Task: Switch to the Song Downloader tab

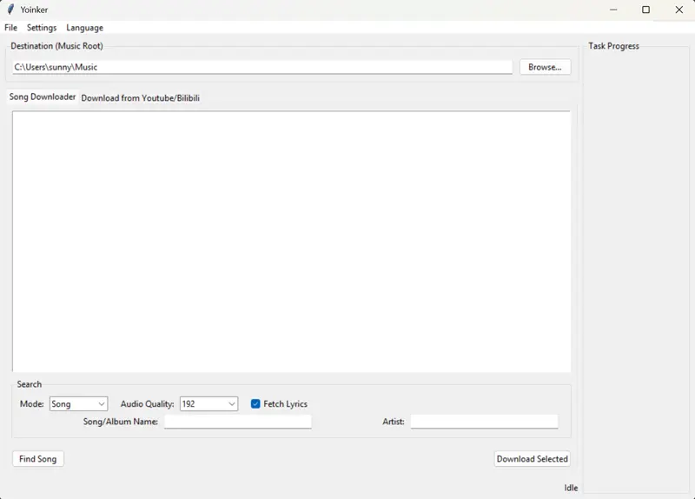Action: point(43,97)
